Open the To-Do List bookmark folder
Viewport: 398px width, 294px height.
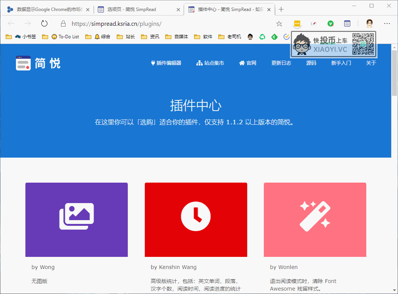click(60, 37)
